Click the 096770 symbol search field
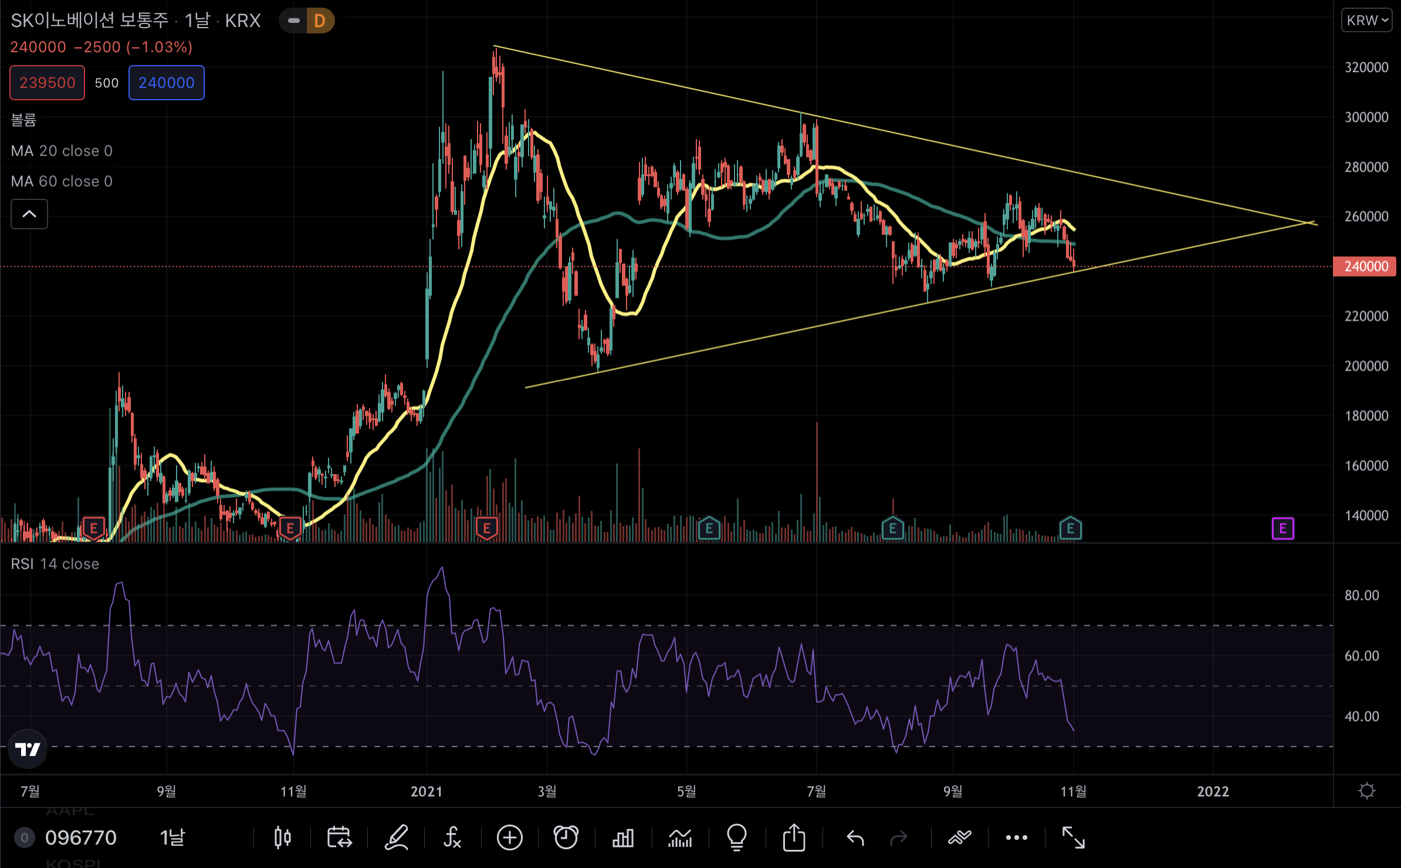The width and height of the screenshot is (1401, 868). 81,838
